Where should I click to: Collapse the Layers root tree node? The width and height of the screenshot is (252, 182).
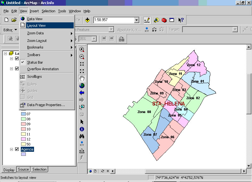point(5,54)
